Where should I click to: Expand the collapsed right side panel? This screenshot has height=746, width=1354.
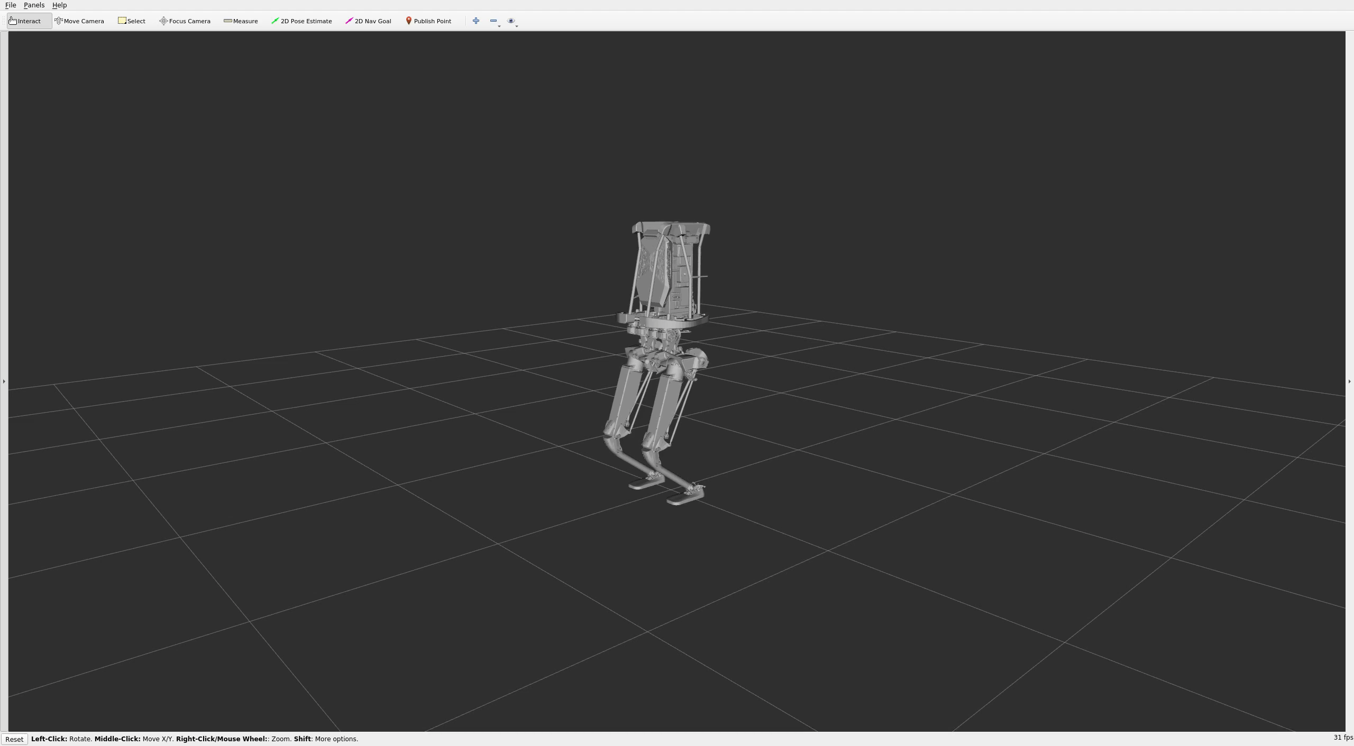coord(1349,381)
